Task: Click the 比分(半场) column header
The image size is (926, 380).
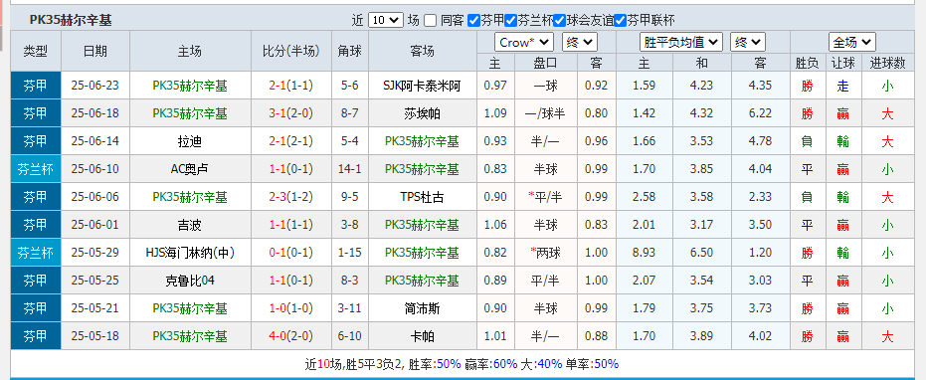Action: [x=291, y=52]
